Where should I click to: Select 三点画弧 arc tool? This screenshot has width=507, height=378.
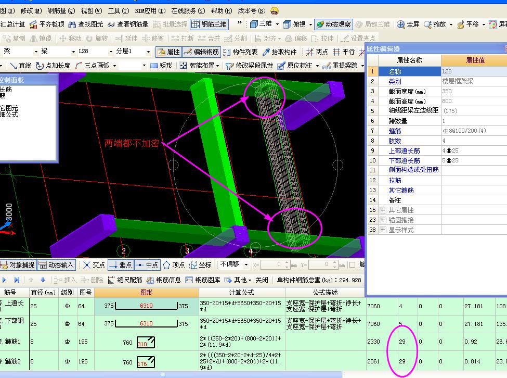[x=93, y=66]
